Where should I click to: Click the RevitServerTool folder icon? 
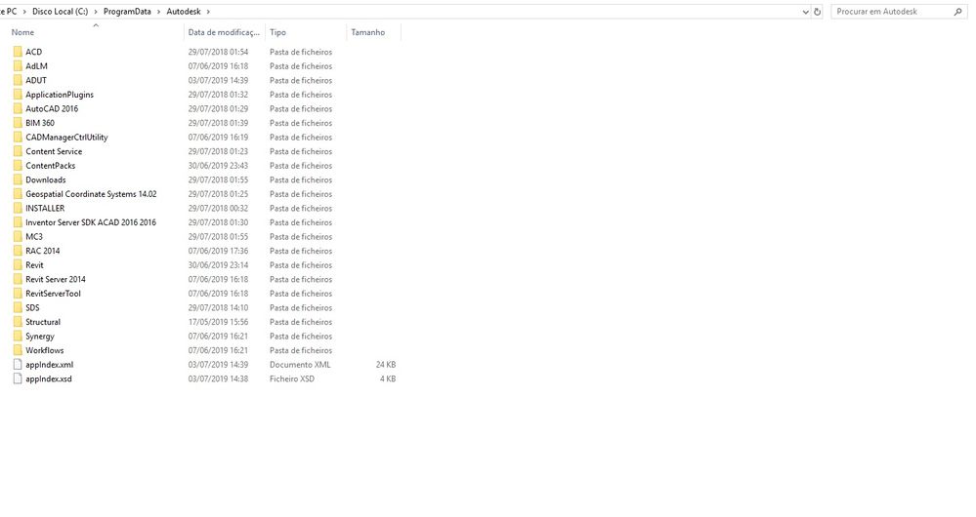[18, 294]
